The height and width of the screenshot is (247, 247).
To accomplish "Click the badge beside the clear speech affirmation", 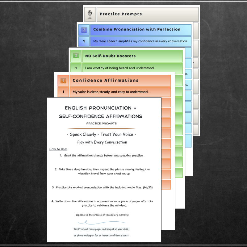I will [x=84, y=41].
